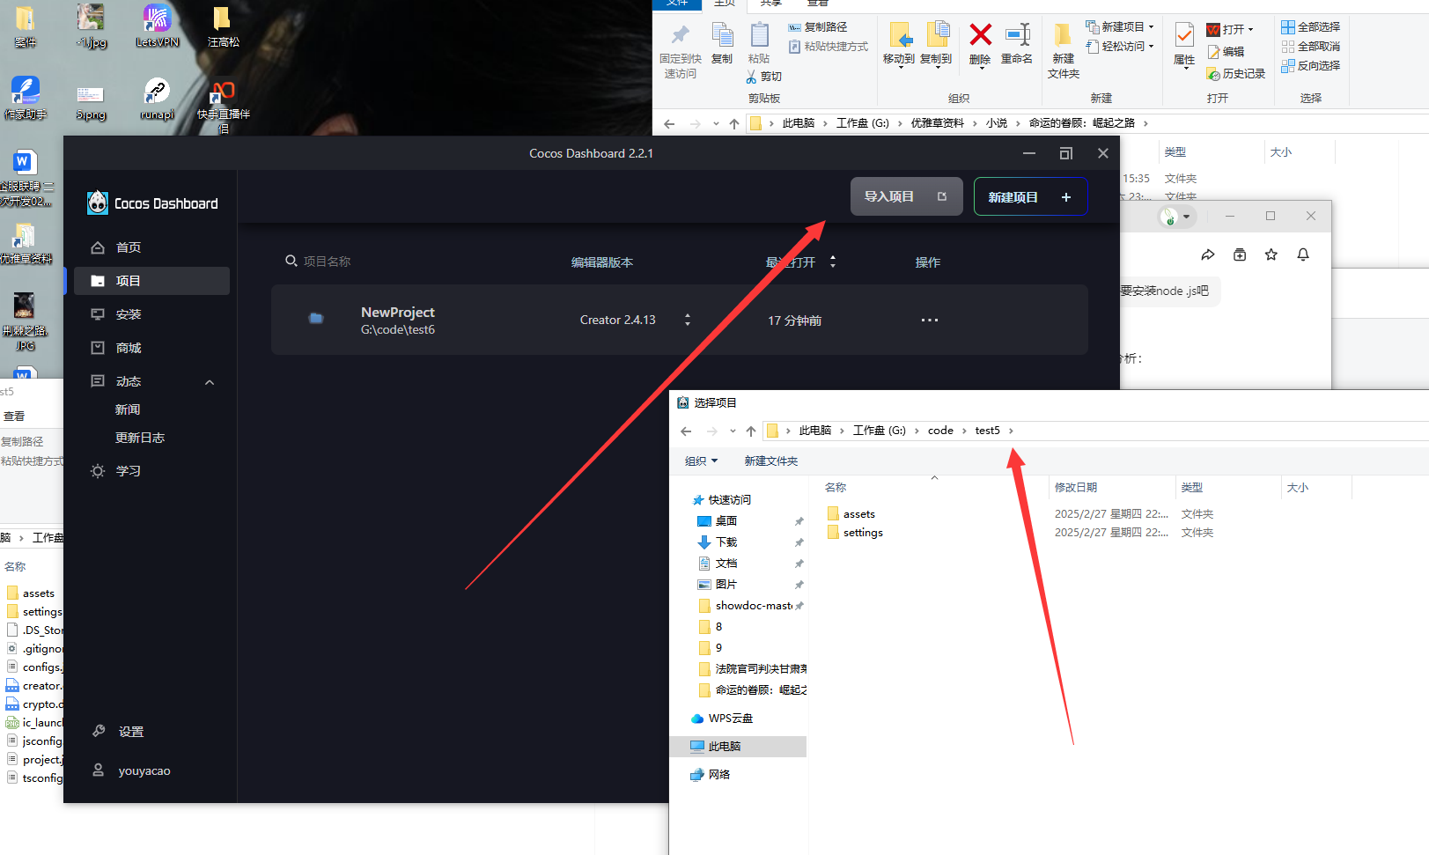Open recent locations dropdown in 选择项目 dialog
Image resolution: width=1429 pixels, height=855 pixels.
(733, 431)
